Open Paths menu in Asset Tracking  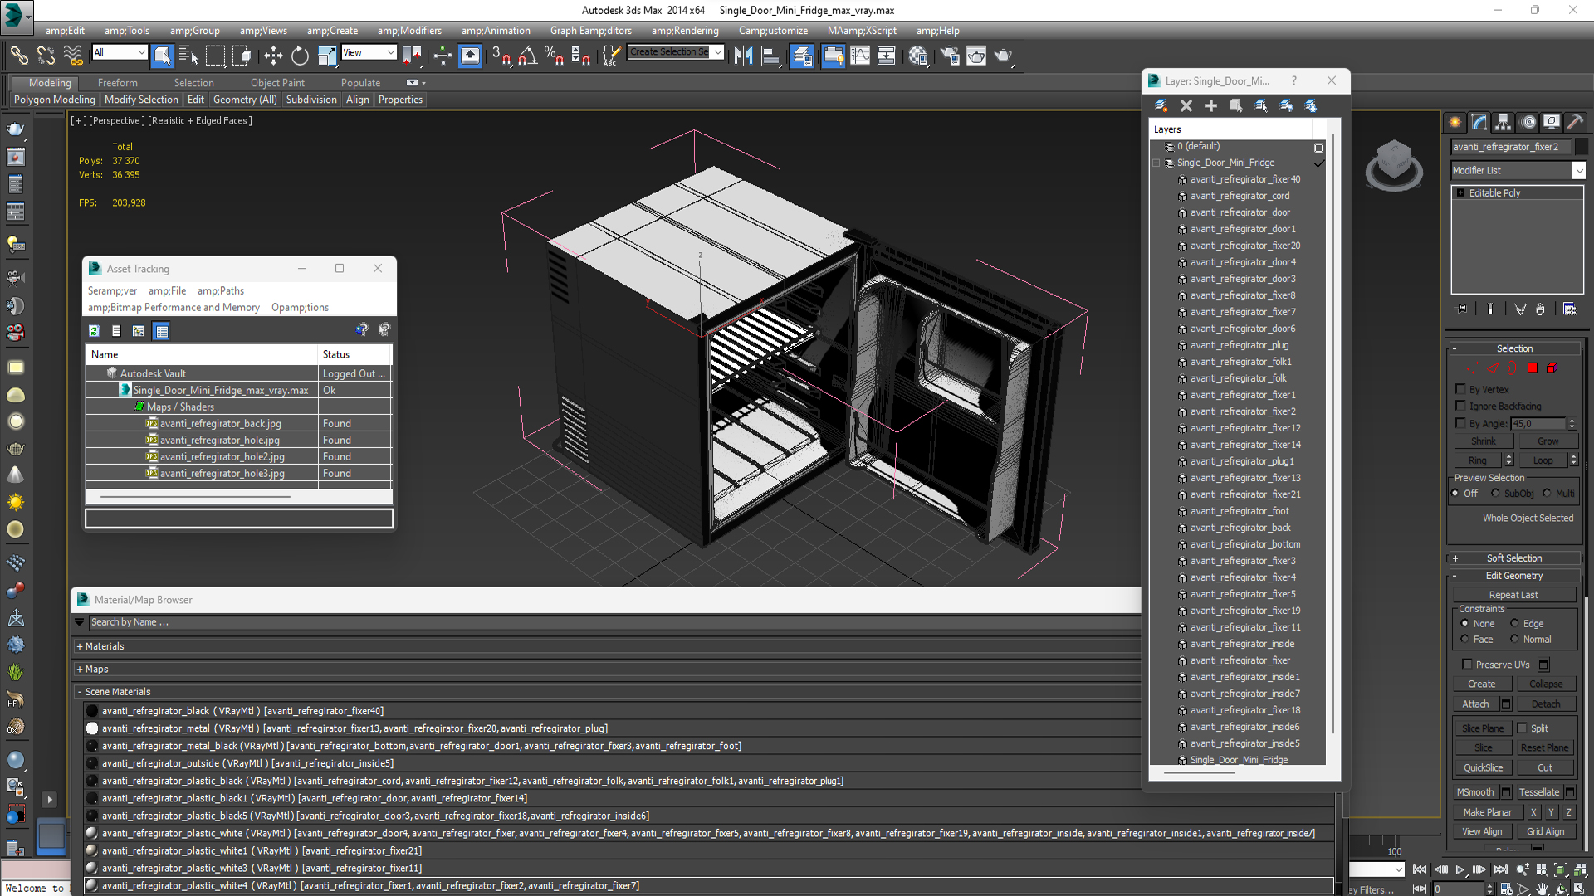coord(221,291)
